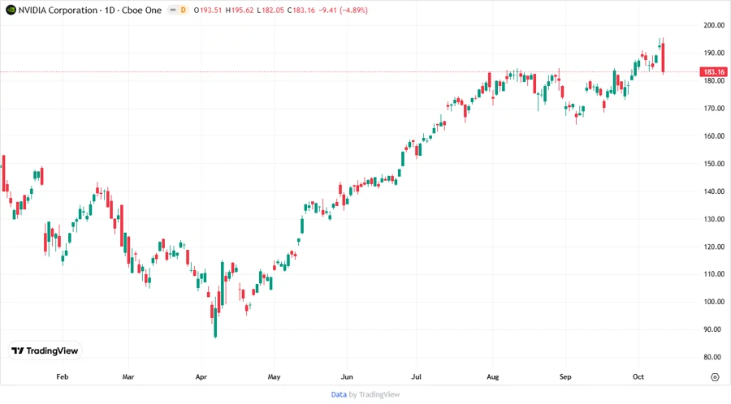This screenshot has width=731, height=404.
Task: Click the 200.00 price axis label
Action: tap(714, 25)
